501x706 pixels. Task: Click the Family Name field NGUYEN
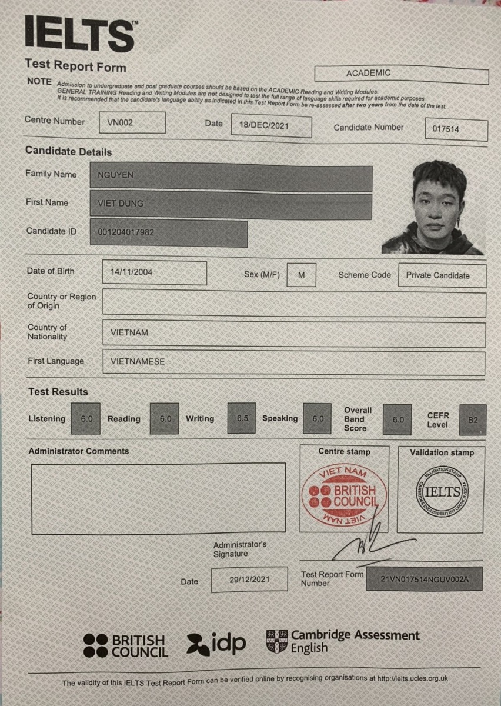click(x=231, y=177)
